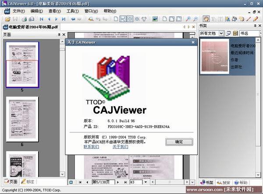Select page 5 thumbnail
263x194 pixels.
[22, 65]
